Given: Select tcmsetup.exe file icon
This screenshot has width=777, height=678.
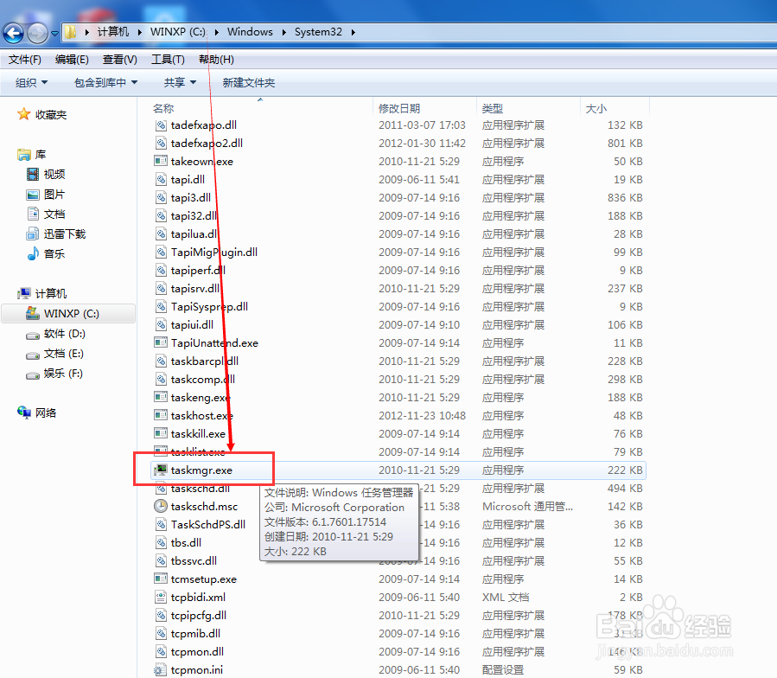Looking at the screenshot, I should tap(161, 579).
